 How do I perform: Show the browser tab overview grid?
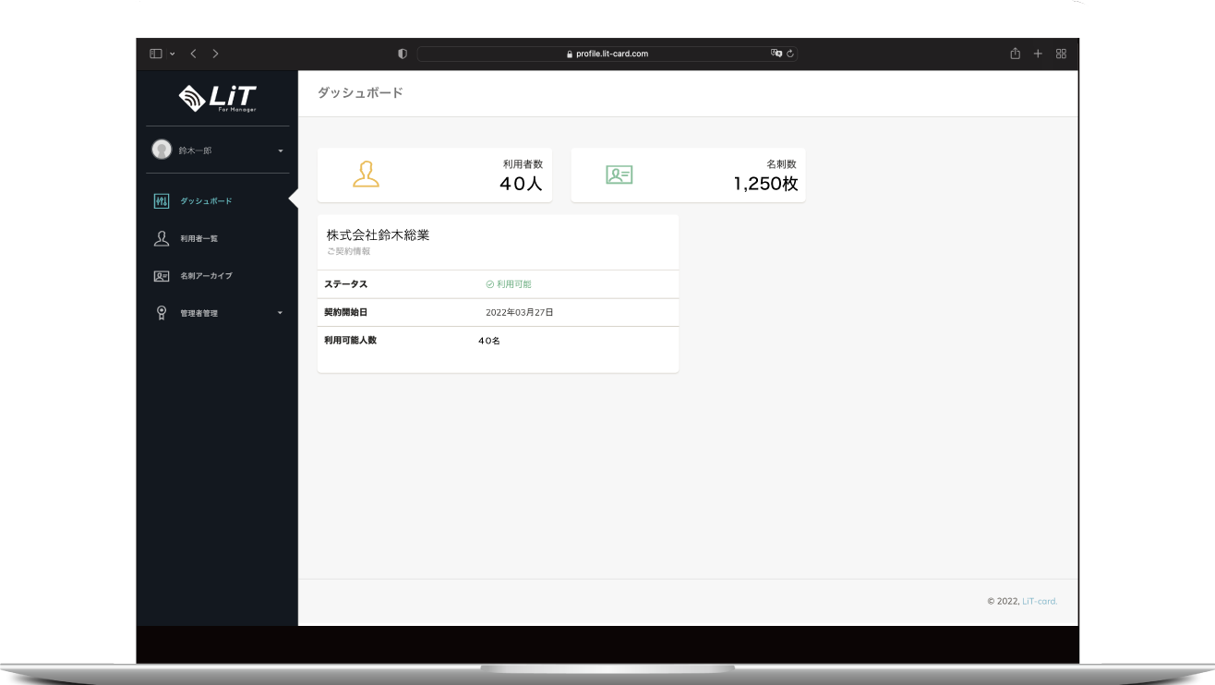1061,54
